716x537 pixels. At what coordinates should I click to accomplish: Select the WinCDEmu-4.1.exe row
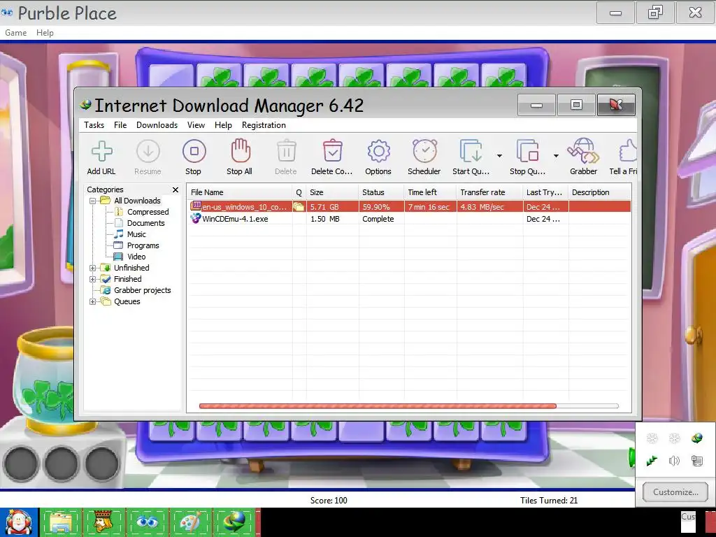tap(410, 219)
